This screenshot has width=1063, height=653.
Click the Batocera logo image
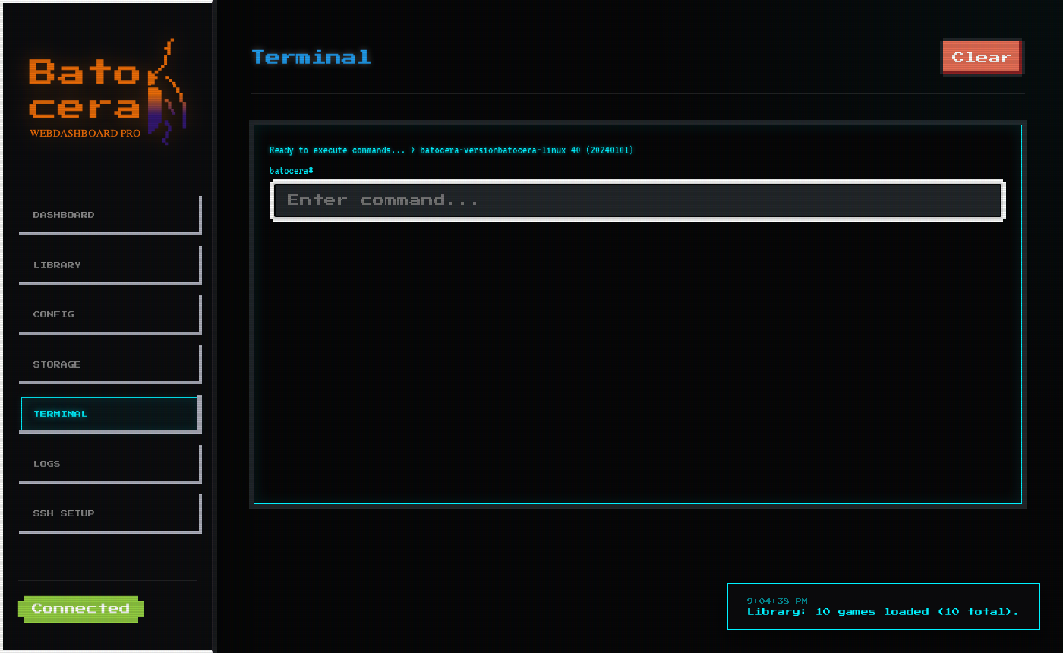tap(107, 91)
